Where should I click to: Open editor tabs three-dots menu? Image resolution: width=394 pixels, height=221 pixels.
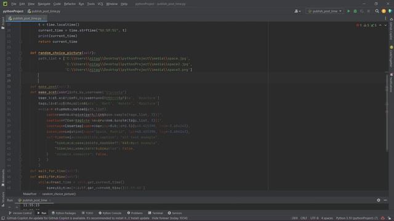386,18
